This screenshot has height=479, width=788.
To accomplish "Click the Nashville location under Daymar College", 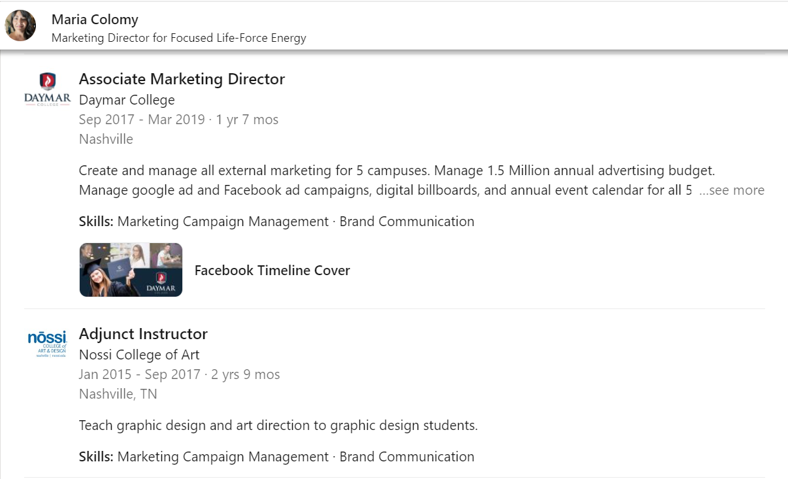I will pos(106,139).
